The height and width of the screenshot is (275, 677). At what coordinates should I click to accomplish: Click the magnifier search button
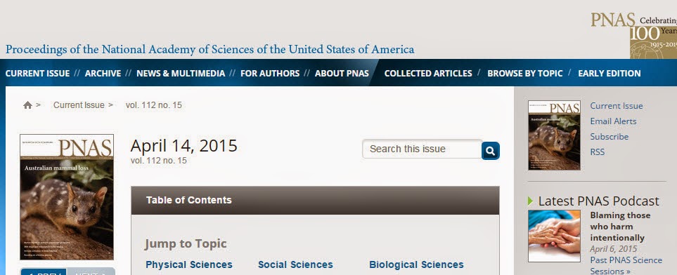491,150
